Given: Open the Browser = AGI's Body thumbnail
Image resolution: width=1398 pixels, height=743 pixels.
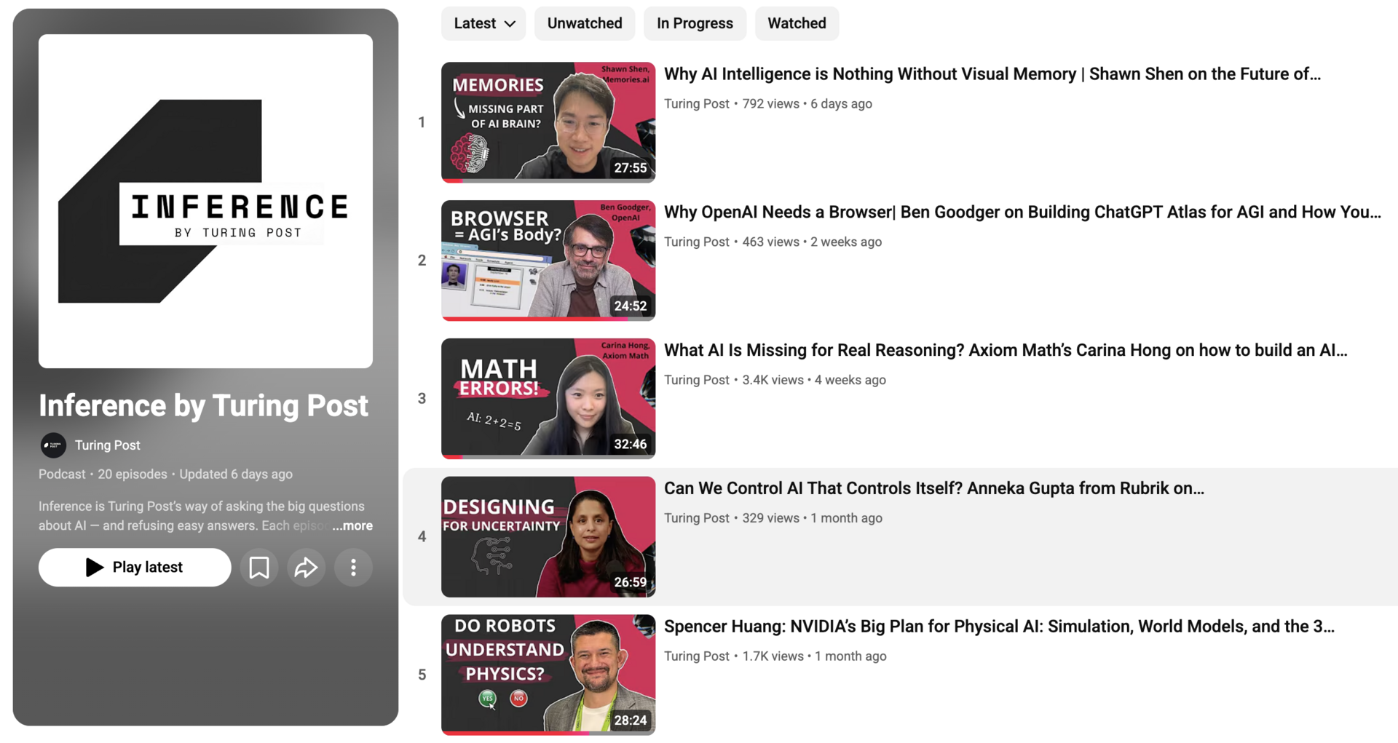Looking at the screenshot, I should [548, 260].
